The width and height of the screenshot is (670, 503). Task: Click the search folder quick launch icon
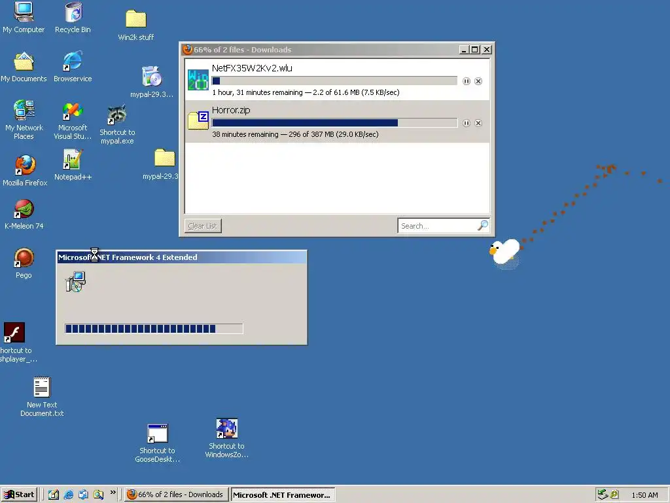(98, 494)
